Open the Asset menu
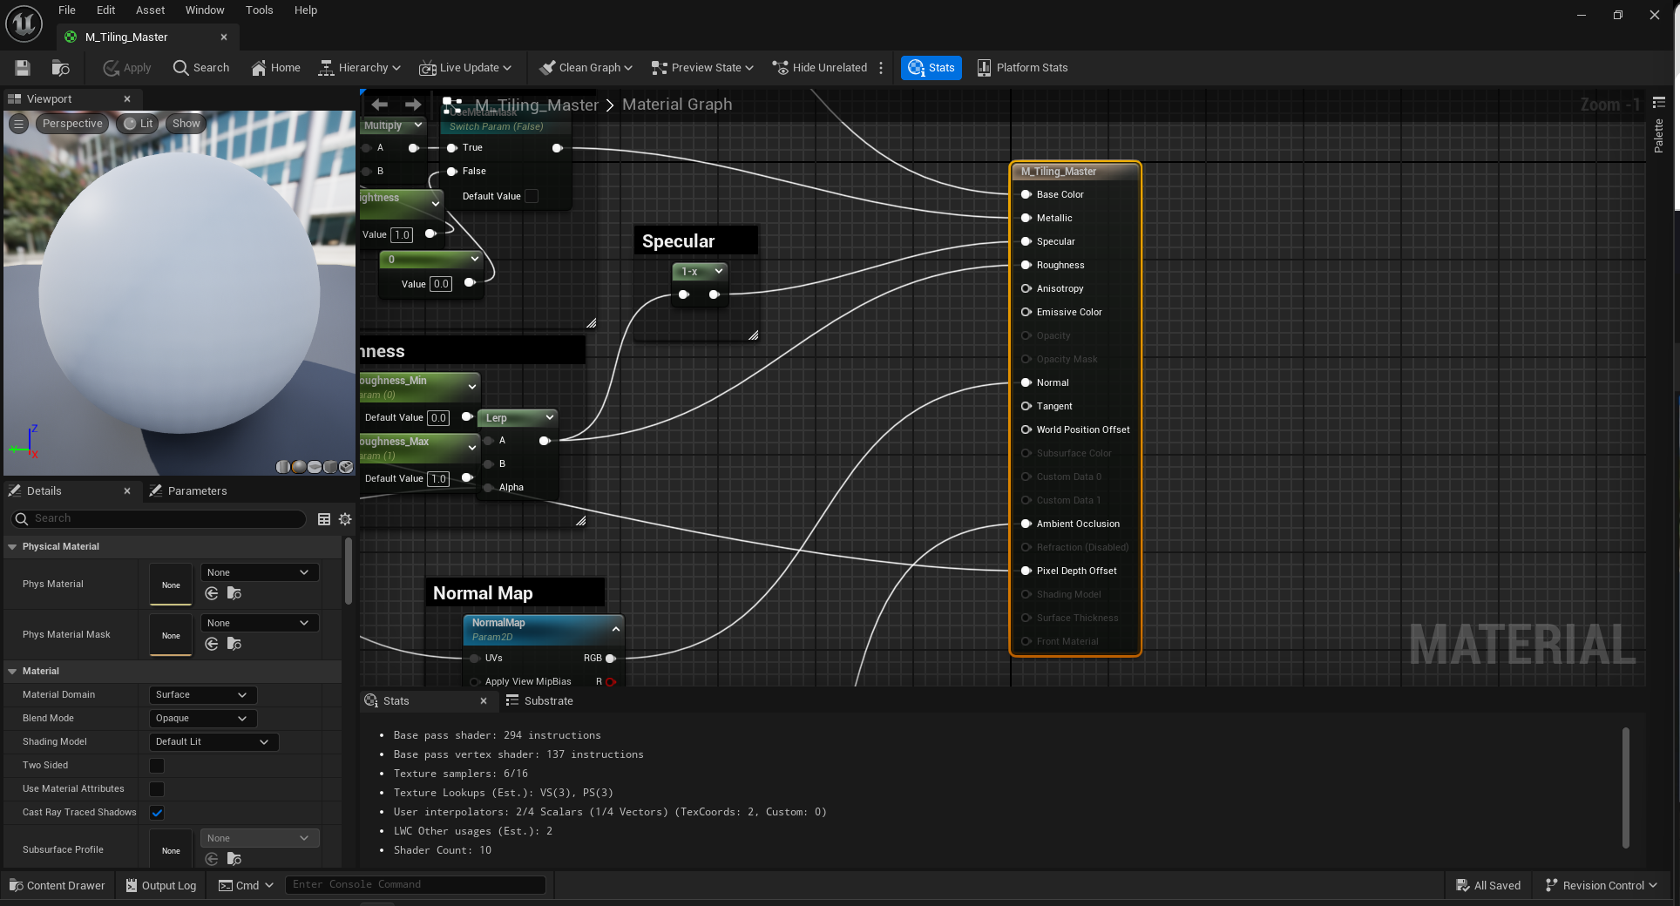 coord(150,10)
